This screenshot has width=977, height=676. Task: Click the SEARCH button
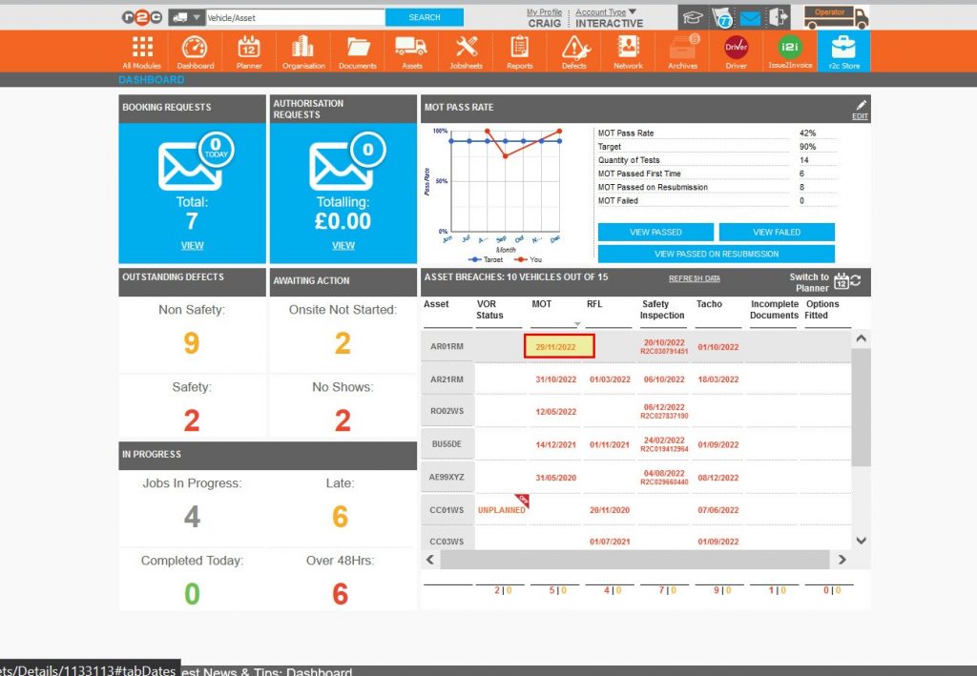(425, 17)
